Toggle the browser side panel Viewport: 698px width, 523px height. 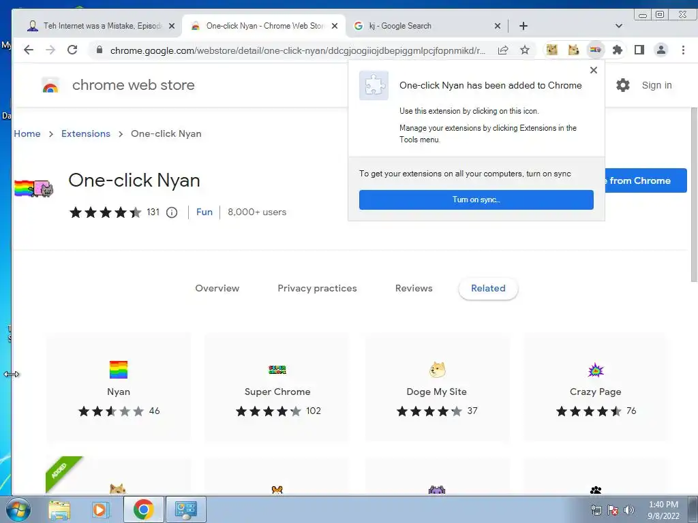tap(639, 50)
